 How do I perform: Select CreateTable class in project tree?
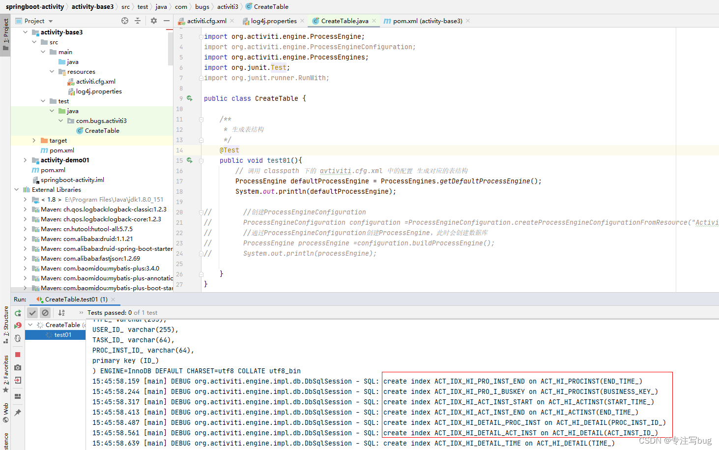[102, 130]
